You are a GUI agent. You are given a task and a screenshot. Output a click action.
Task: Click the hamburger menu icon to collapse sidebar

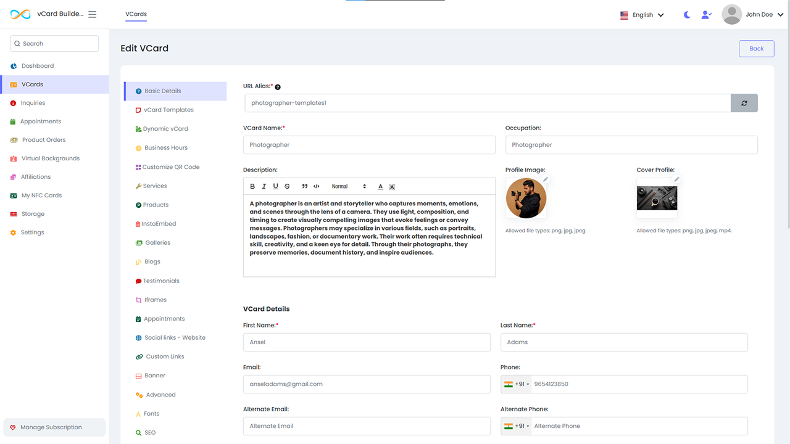point(93,14)
